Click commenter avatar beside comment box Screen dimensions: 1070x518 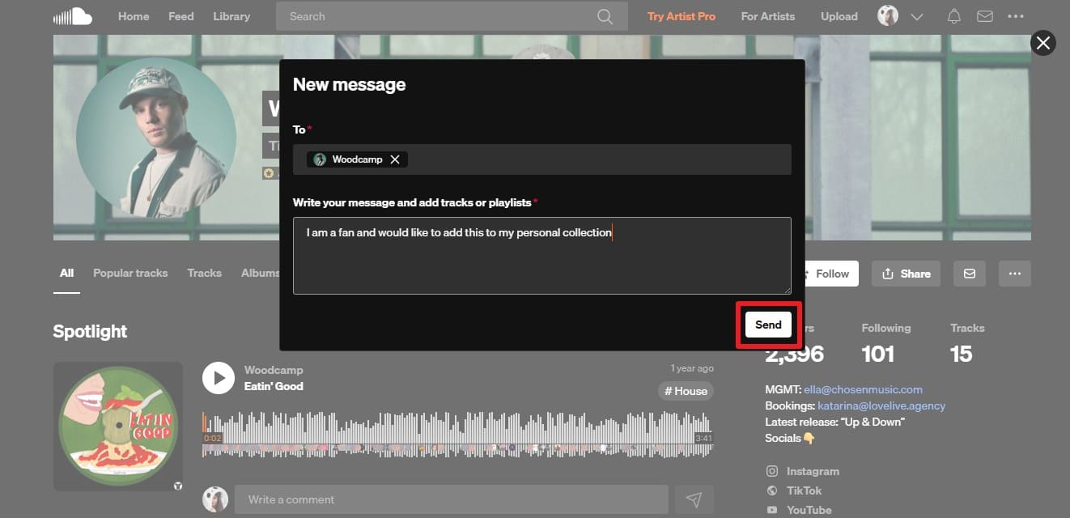click(215, 499)
